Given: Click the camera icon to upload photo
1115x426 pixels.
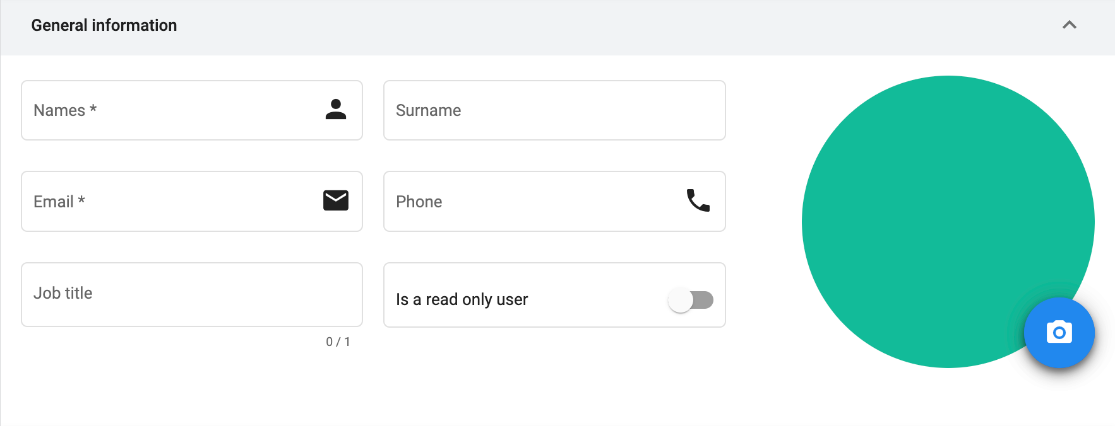Looking at the screenshot, I should 1059,332.
